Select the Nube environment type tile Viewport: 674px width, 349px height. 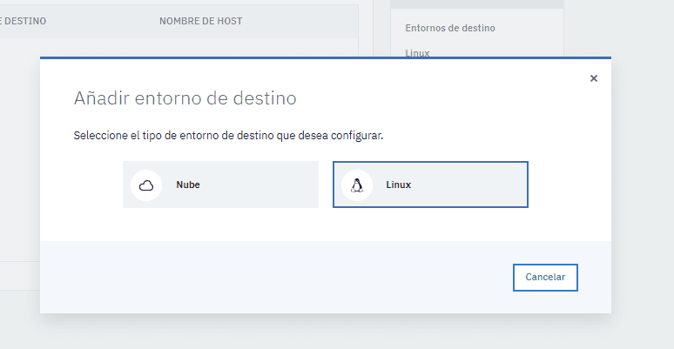220,185
